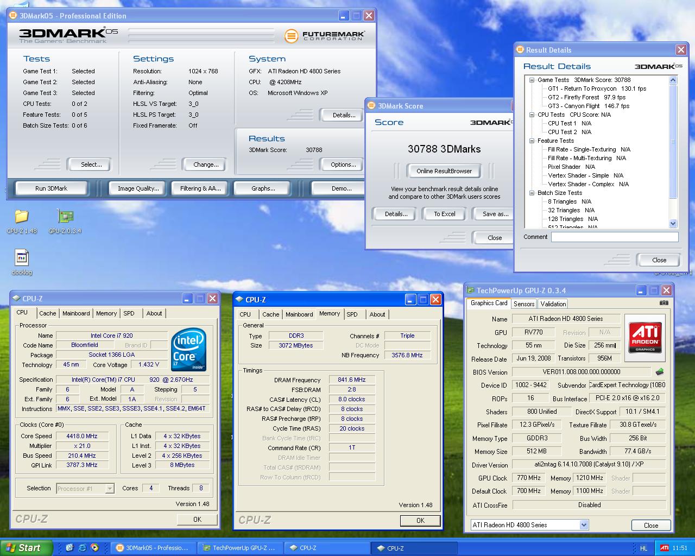
Task: Launch Internet Explorer from Quick Launch
Action: pyautogui.click(x=81, y=548)
